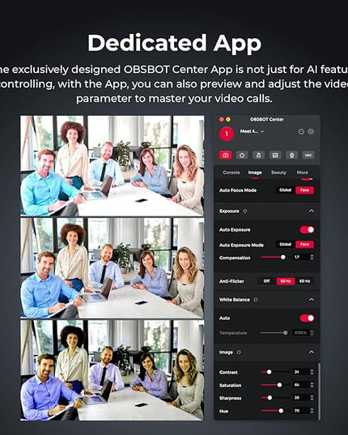Click the Saturation slider handle
This screenshot has width=348, height=435.
point(279,385)
